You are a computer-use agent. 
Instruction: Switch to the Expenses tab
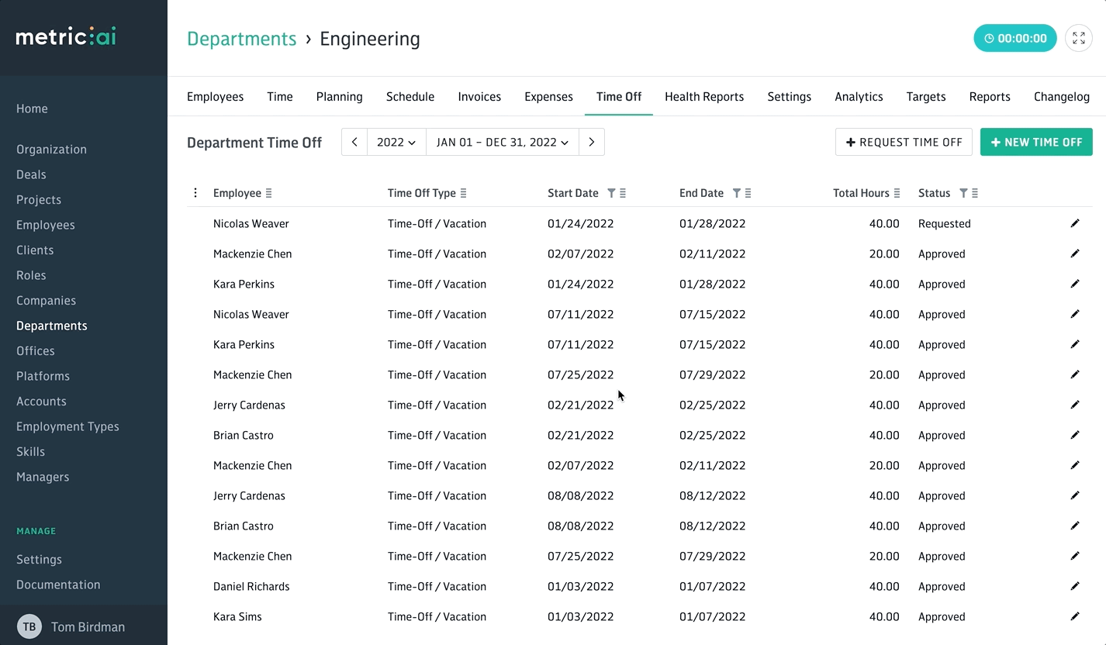click(548, 97)
